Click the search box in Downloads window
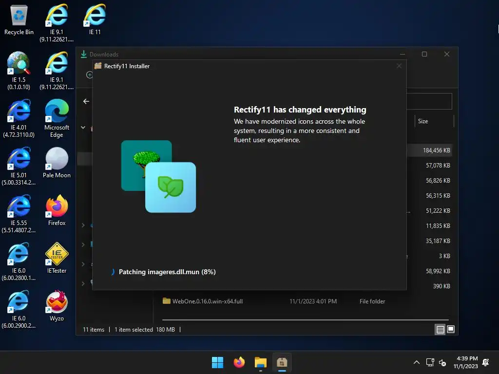The height and width of the screenshot is (374, 499). click(x=429, y=101)
